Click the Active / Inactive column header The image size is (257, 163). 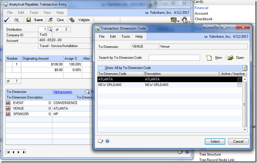click(x=233, y=74)
